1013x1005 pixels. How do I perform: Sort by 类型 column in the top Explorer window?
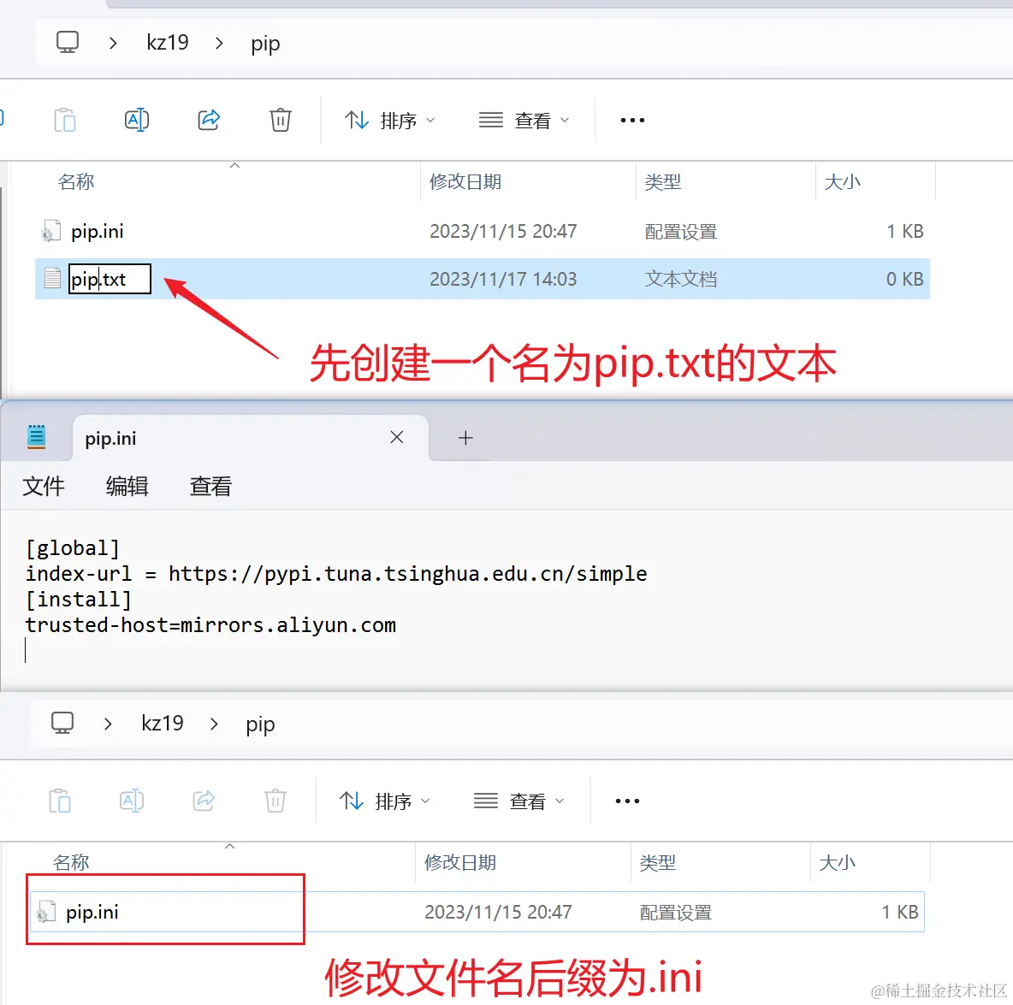point(663,181)
